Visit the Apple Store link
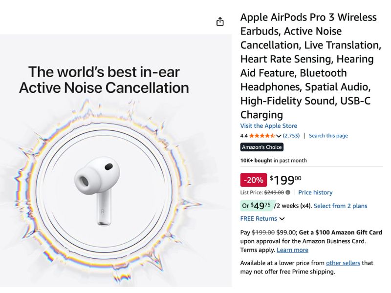The width and height of the screenshot is (391, 293). point(268,126)
